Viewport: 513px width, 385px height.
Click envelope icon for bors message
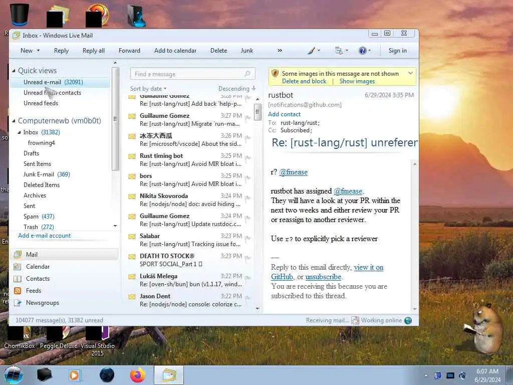(x=132, y=176)
